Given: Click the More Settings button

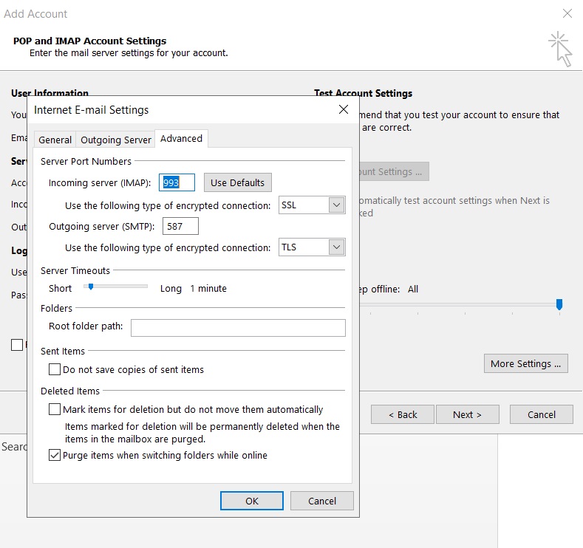Looking at the screenshot, I should 525,363.
